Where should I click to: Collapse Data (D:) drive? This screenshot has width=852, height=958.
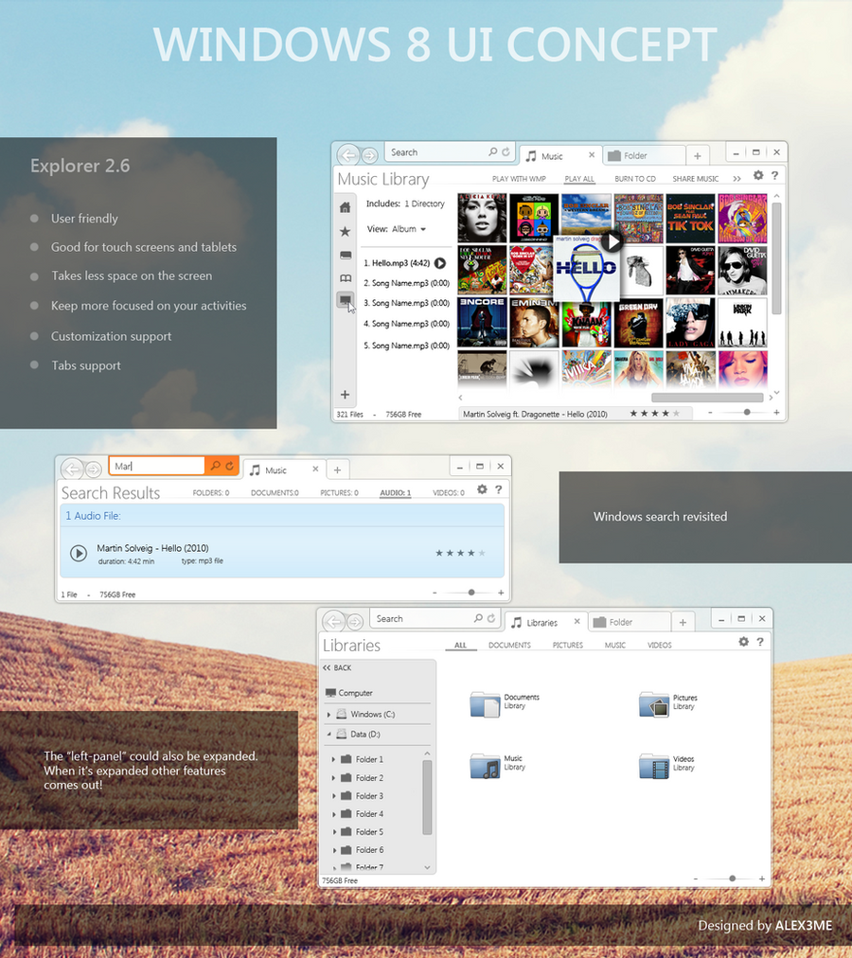(x=328, y=735)
